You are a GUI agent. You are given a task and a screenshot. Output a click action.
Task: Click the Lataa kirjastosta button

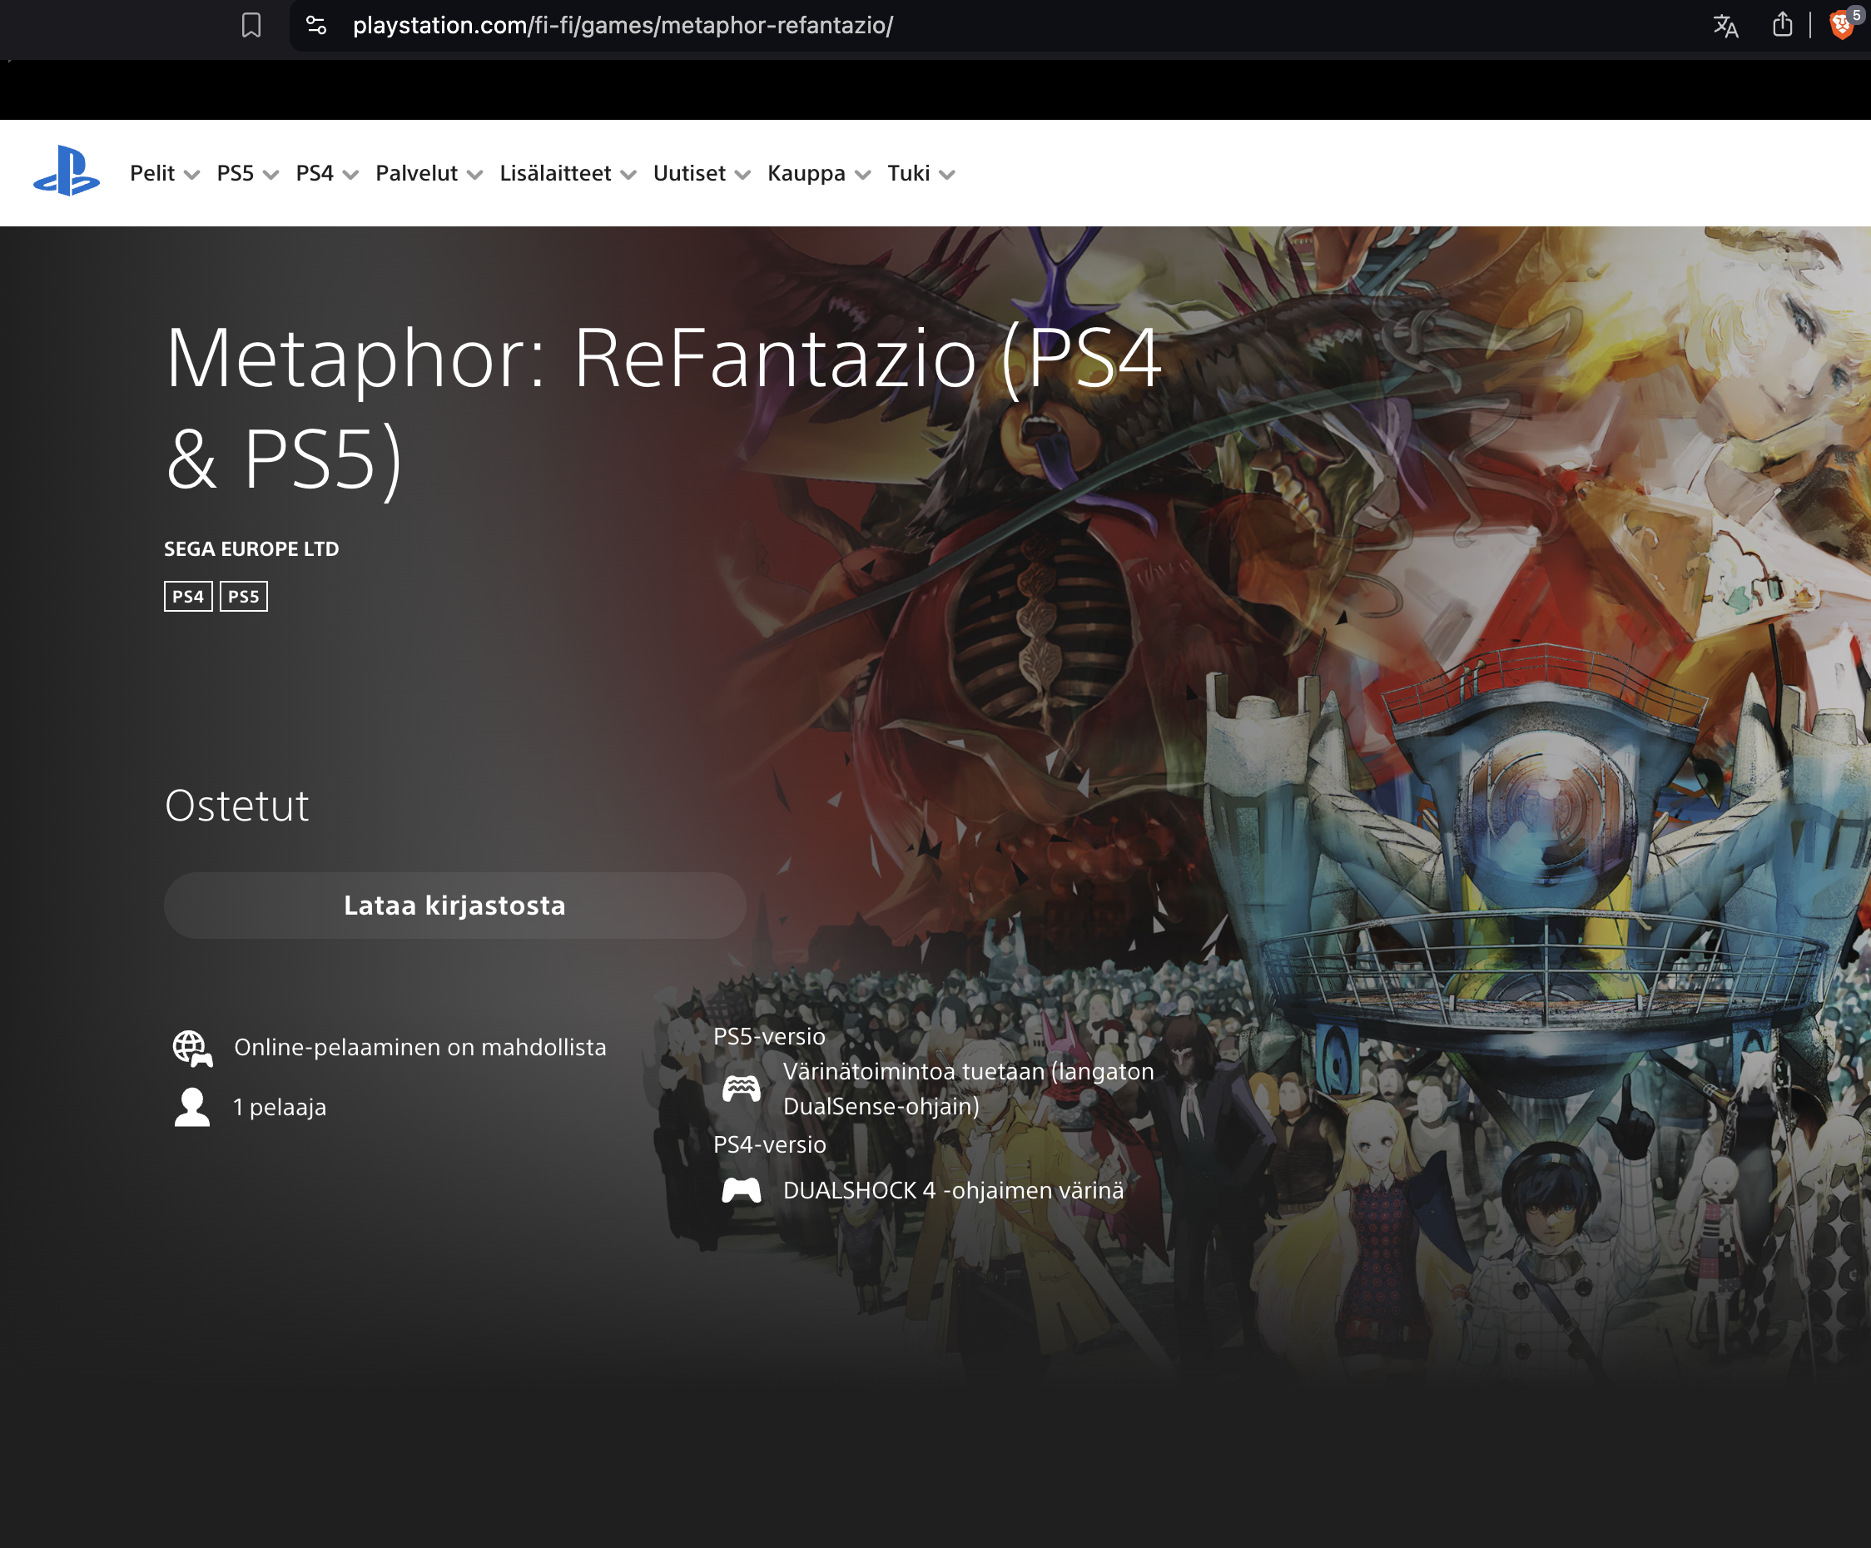point(454,905)
